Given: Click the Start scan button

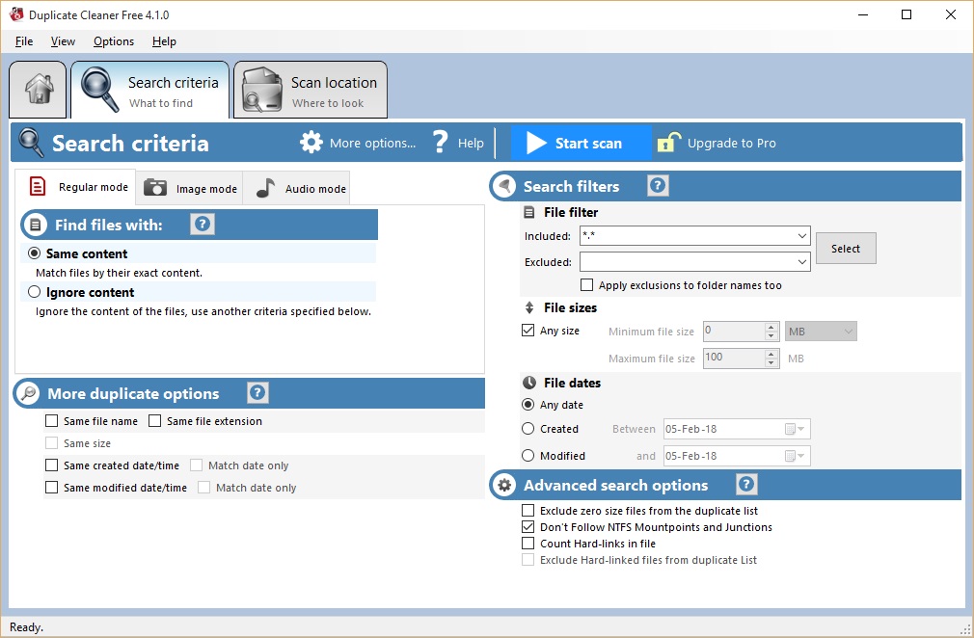Looking at the screenshot, I should point(581,143).
